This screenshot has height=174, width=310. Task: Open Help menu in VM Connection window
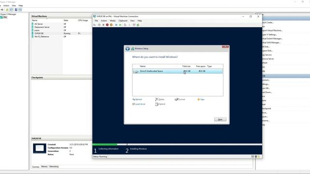[139, 21]
